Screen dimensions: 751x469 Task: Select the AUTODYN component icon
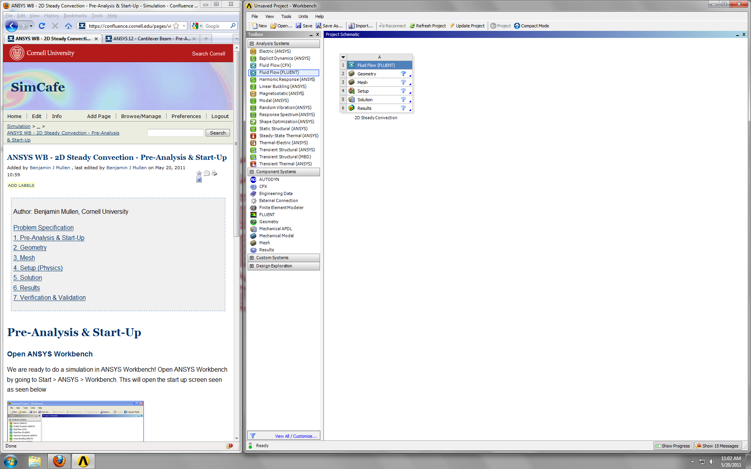click(253, 179)
